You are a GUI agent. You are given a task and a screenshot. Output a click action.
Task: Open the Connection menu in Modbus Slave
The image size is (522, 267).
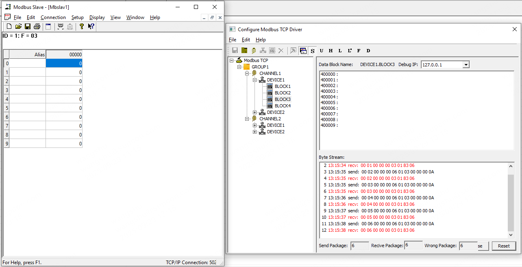[x=53, y=17]
